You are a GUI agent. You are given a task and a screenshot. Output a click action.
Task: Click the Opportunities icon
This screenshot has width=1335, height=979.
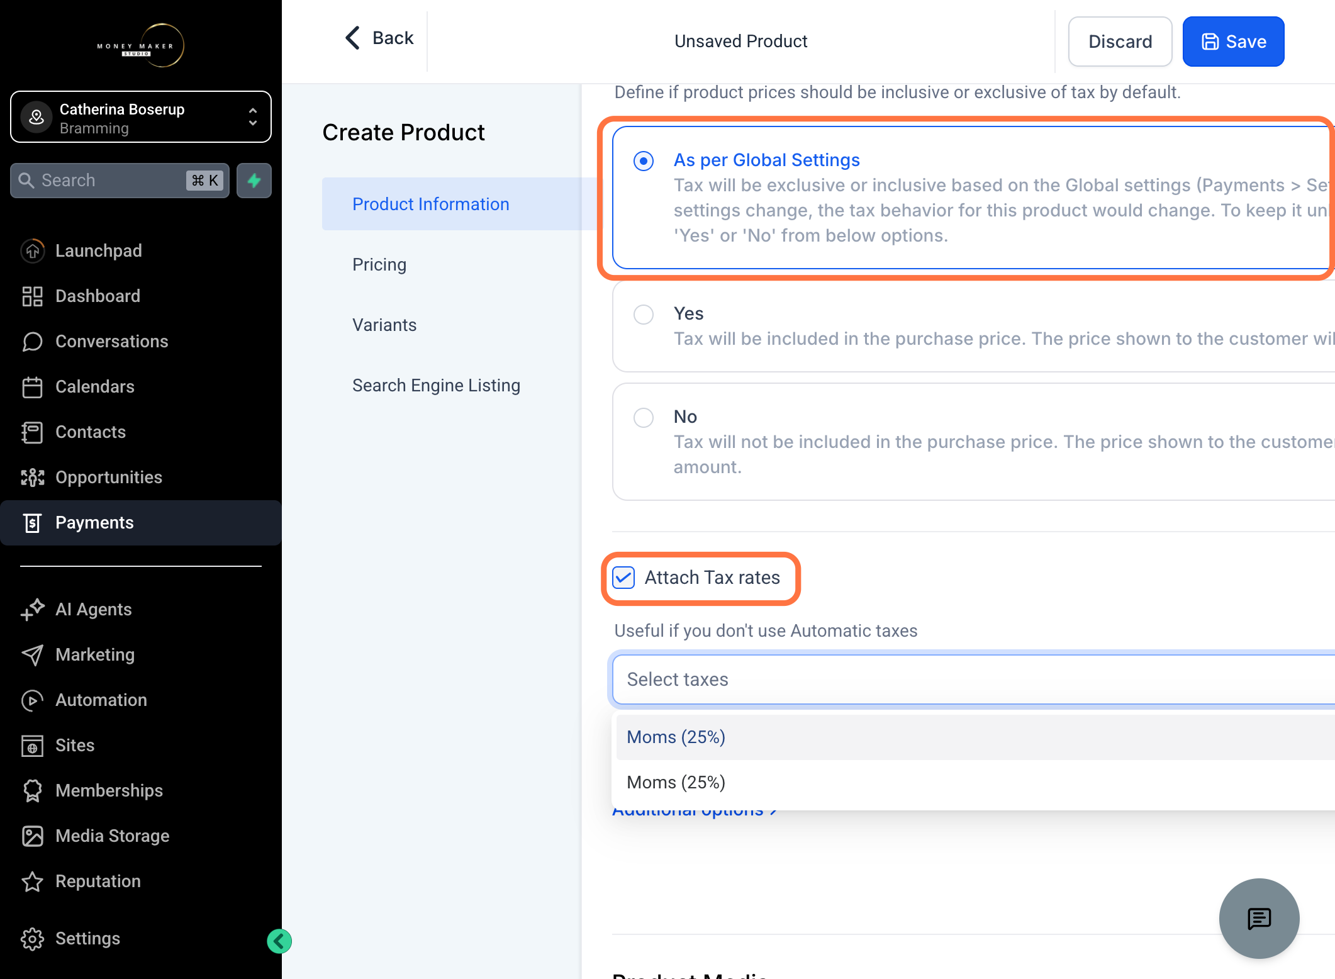point(32,477)
